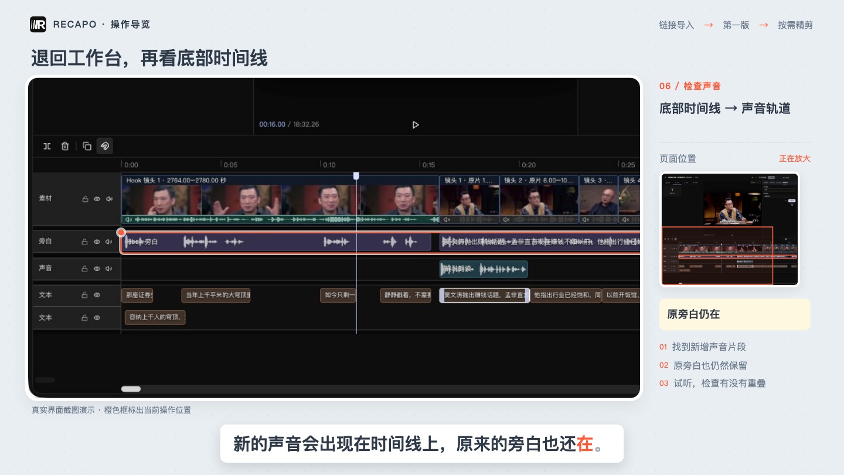The image size is (844, 475).
Task: Select the 镜头 3 clip
Action: click(x=598, y=199)
